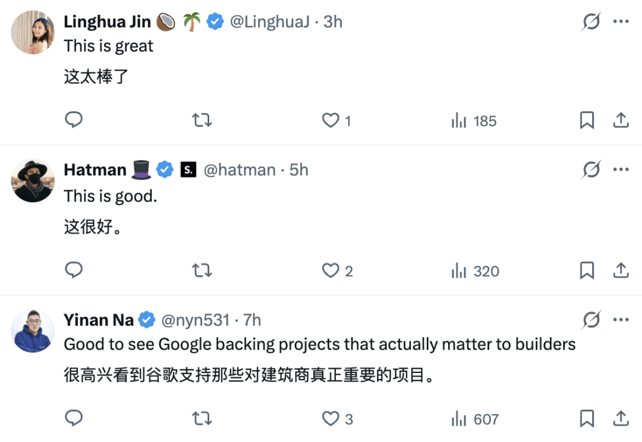Share Linghua Jin's tweet
This screenshot has height=442, width=642.
pos(621,121)
